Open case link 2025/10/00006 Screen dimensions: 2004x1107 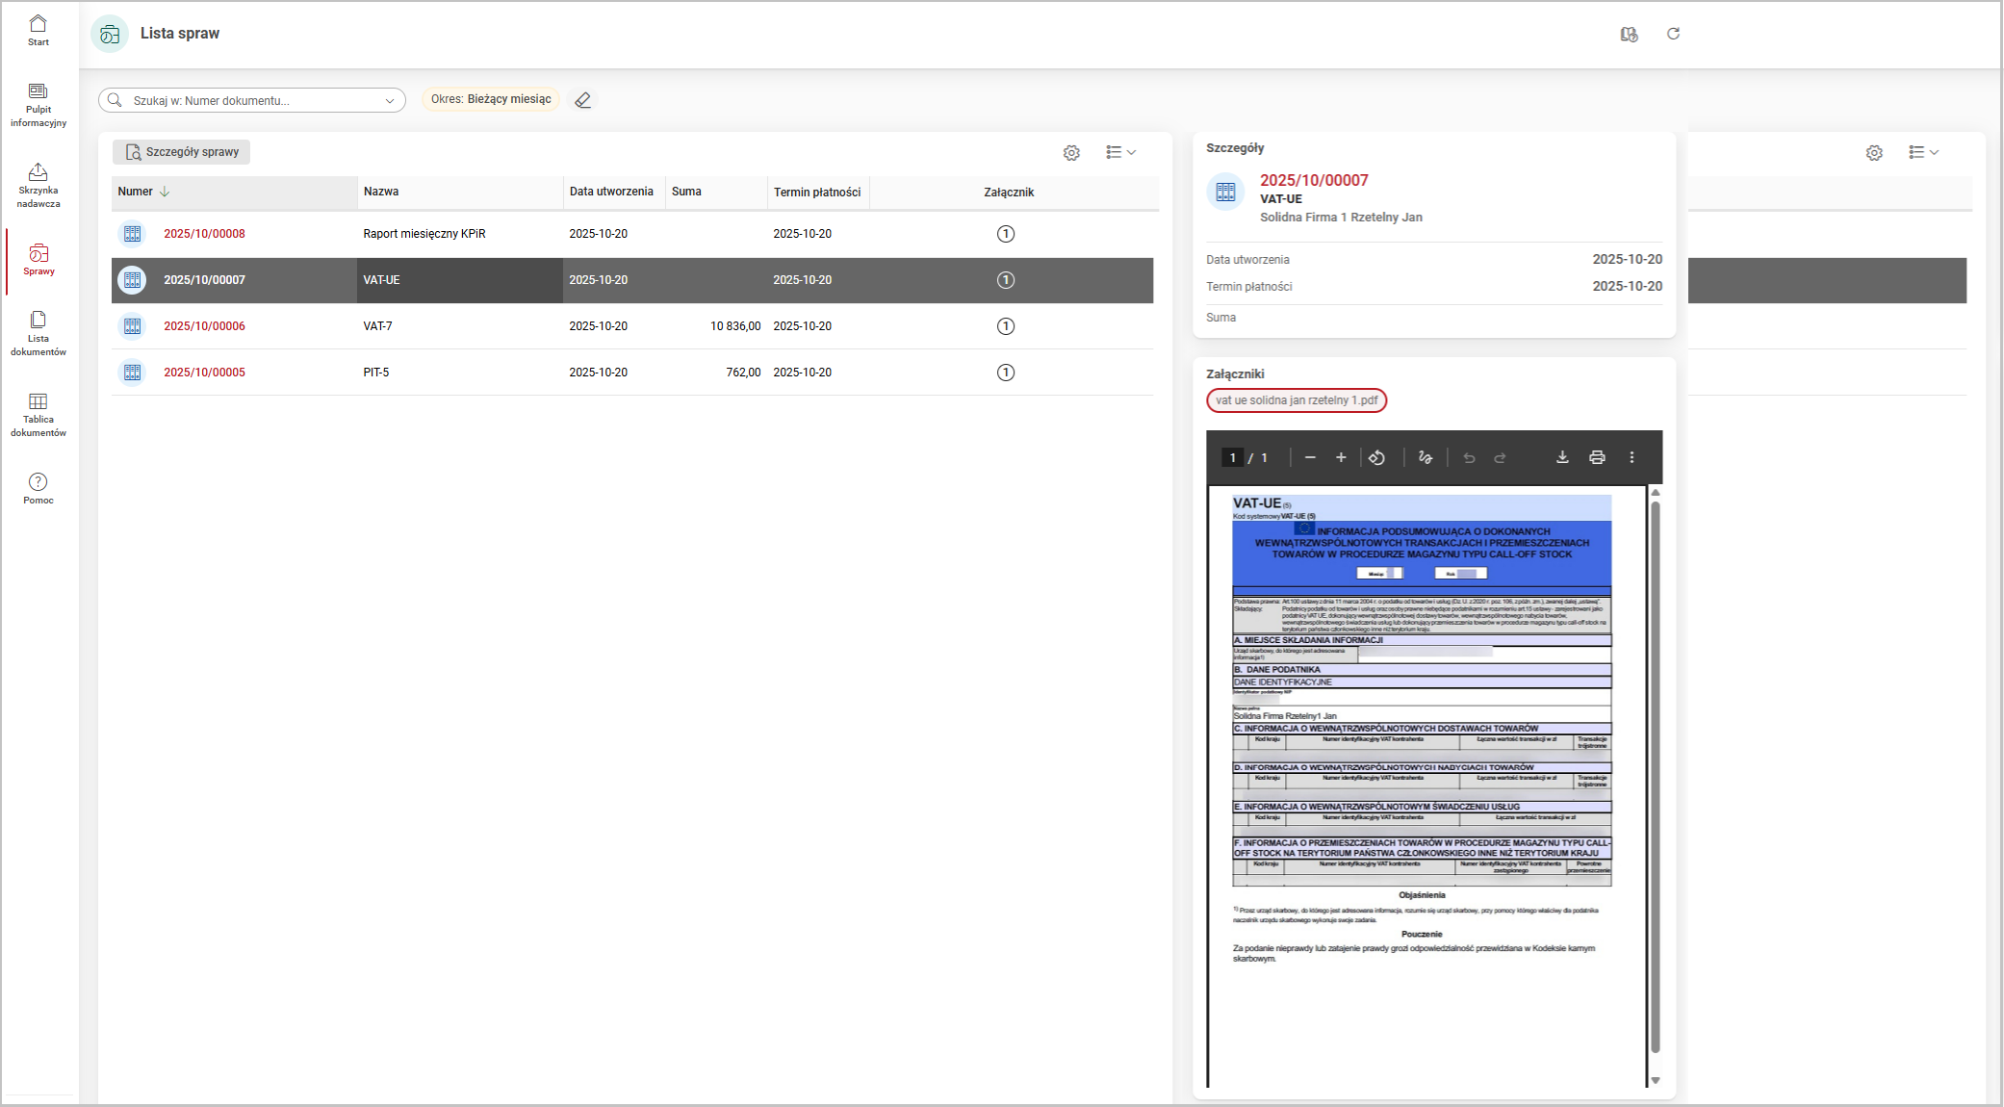(x=204, y=326)
